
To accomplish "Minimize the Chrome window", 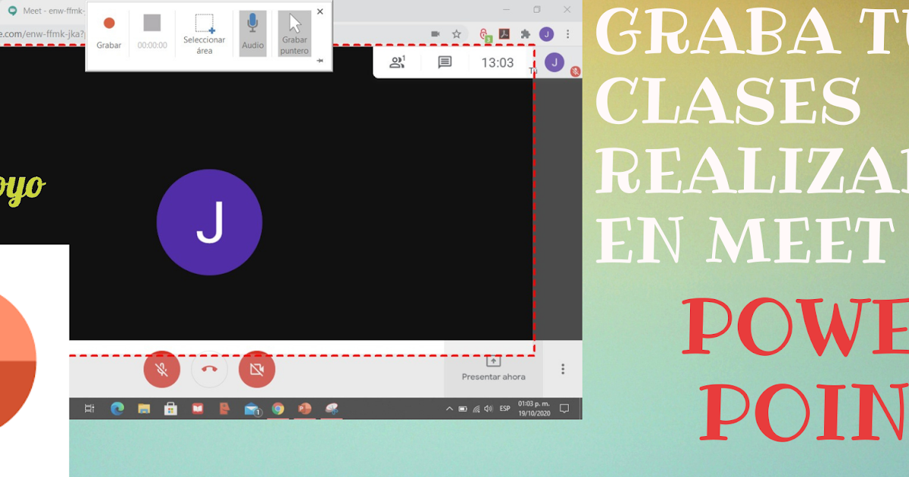I will point(506,10).
